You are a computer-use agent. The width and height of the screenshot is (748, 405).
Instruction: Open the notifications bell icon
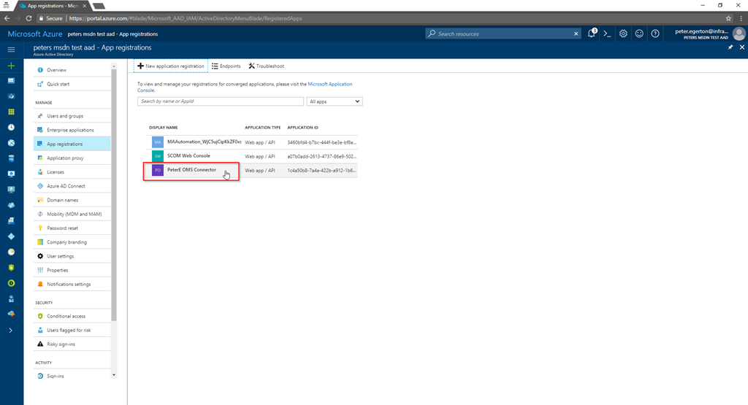[591, 34]
